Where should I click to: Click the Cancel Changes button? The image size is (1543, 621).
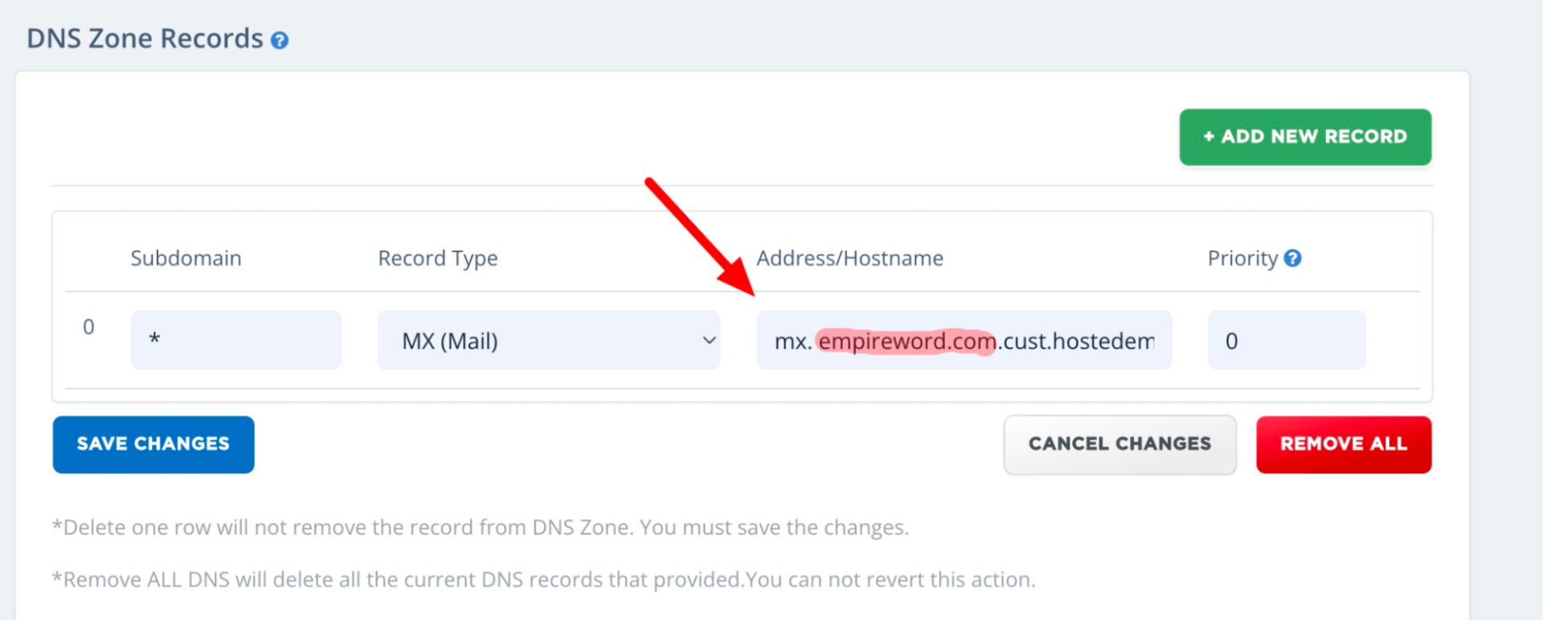1119,444
